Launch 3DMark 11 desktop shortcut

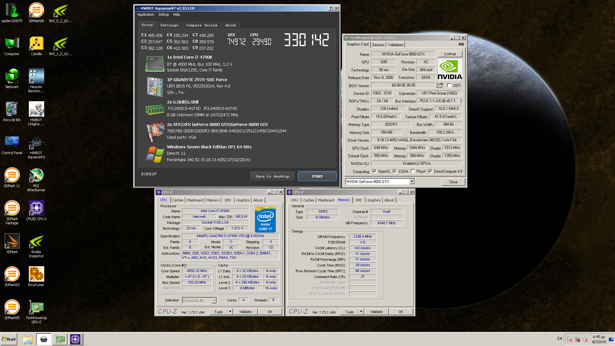(x=12, y=178)
